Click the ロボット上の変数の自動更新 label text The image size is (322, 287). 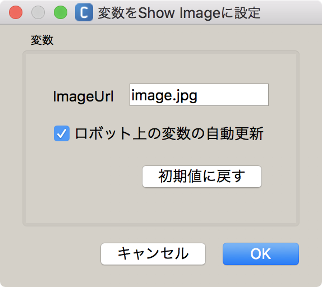[169, 133]
